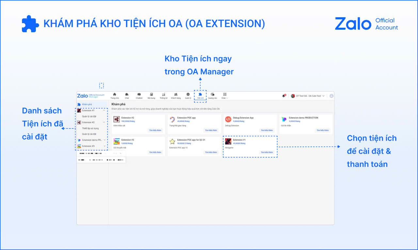Click the Khám phá puzzle icon in sidebar
This screenshot has width=418, height=250.
(x=79, y=104)
